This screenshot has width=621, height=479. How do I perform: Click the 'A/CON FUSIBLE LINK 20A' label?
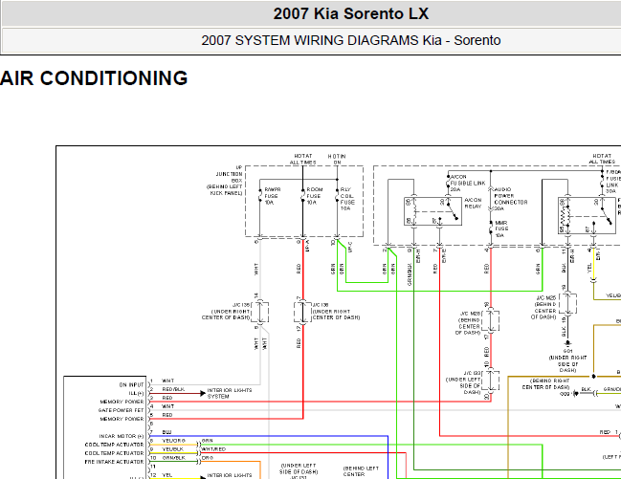[467, 183]
